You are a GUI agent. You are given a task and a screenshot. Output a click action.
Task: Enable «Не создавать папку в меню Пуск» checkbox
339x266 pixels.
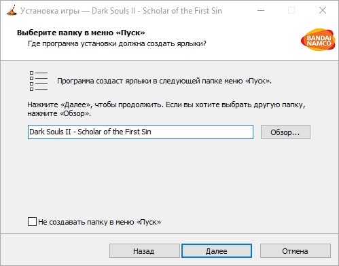click(x=32, y=222)
